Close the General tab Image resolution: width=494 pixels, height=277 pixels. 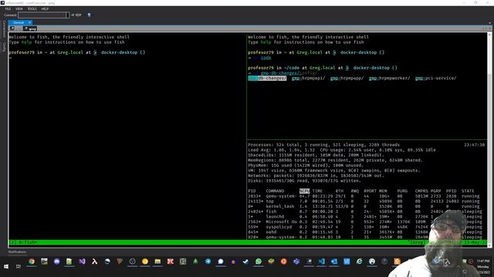pyautogui.click(x=29, y=22)
